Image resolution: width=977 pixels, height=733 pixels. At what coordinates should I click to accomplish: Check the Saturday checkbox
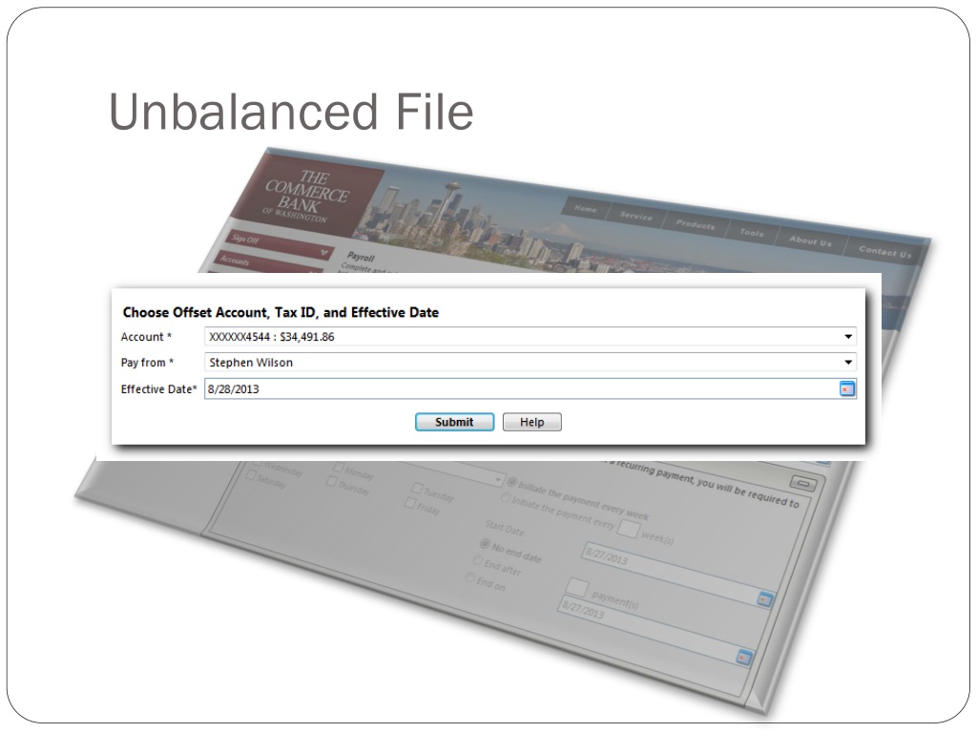[251, 475]
